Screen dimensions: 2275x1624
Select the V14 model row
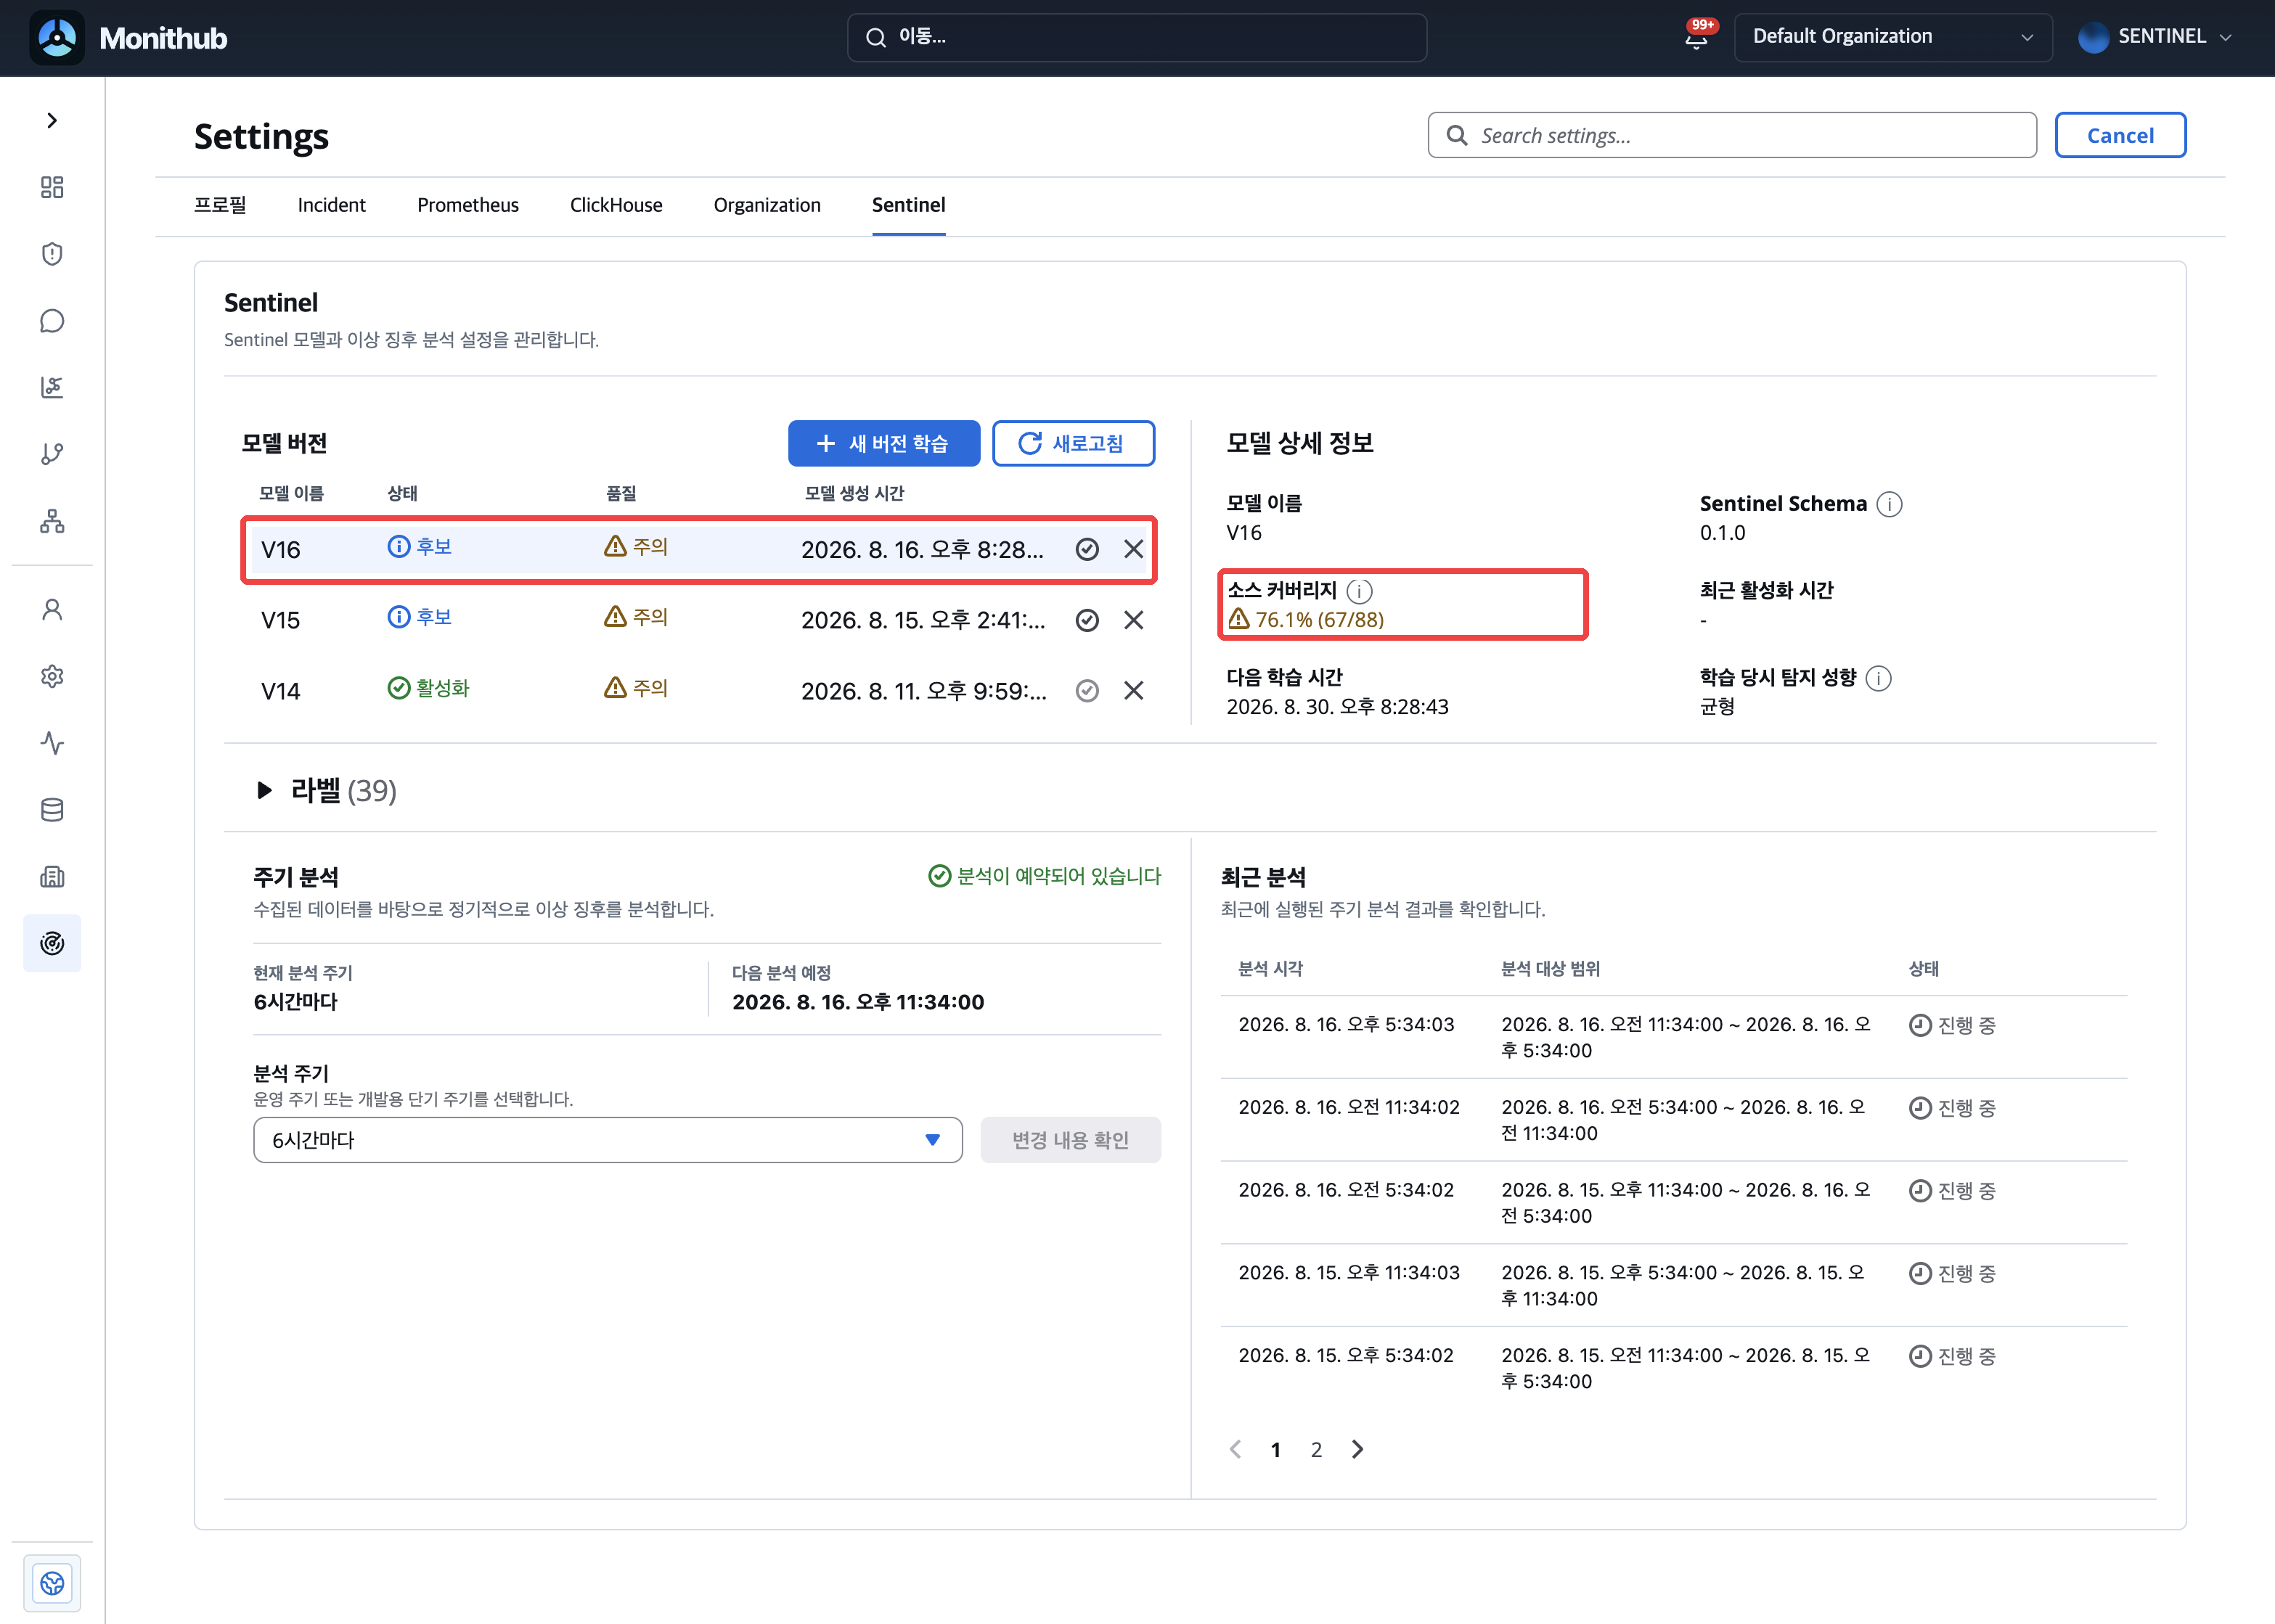[x=699, y=691]
